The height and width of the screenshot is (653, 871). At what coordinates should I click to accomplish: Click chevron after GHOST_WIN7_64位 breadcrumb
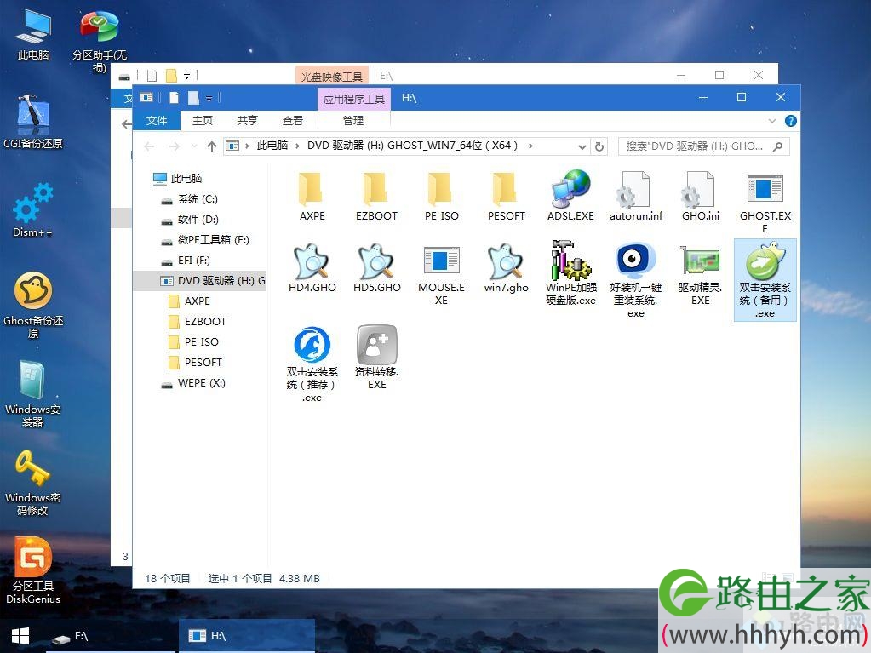tap(530, 146)
